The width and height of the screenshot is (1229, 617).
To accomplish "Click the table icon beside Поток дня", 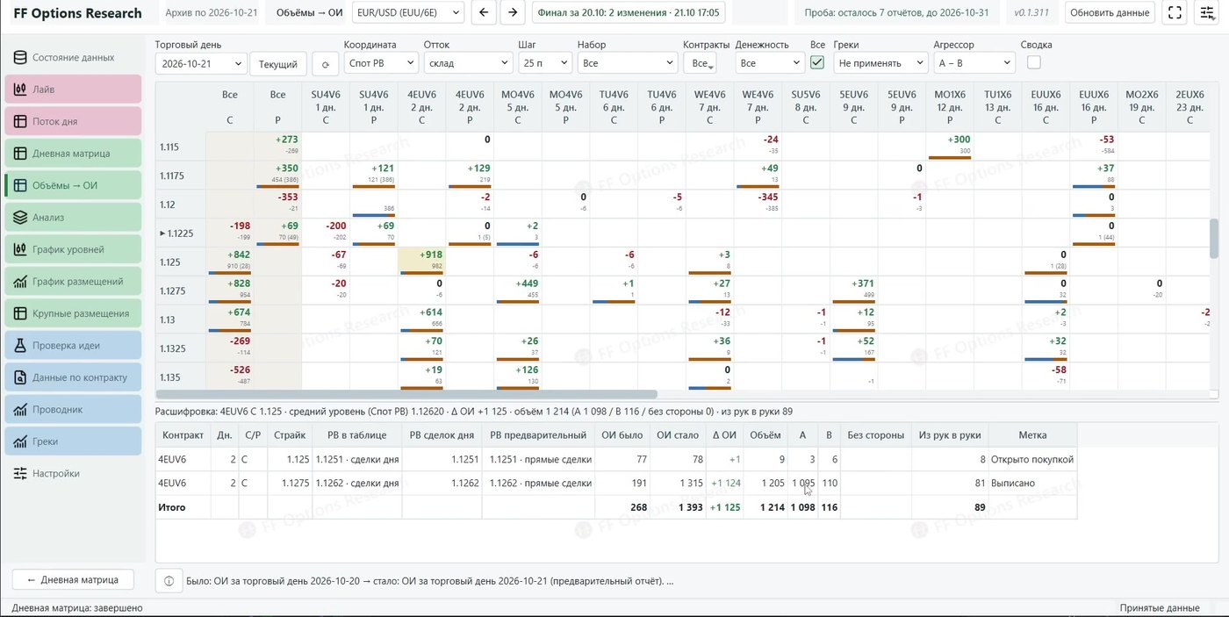I will [19, 121].
